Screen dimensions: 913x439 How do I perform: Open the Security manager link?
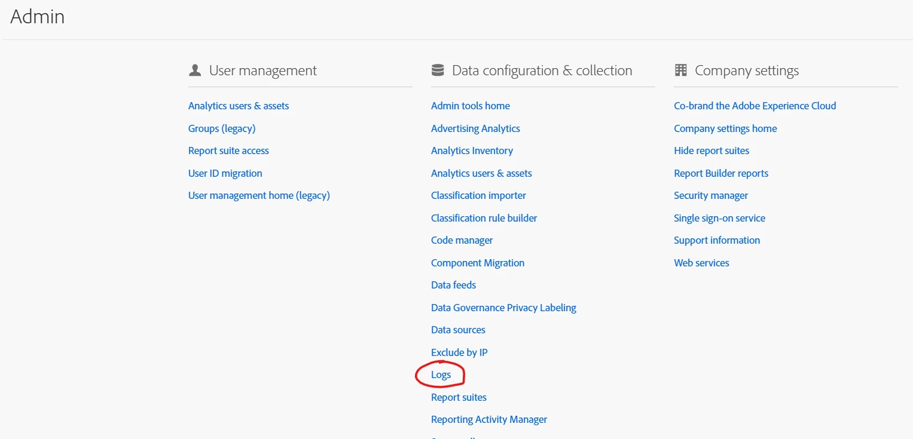tap(711, 195)
